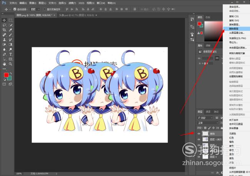Click the 100% zoom field in status bar

pyautogui.click(x=19, y=173)
